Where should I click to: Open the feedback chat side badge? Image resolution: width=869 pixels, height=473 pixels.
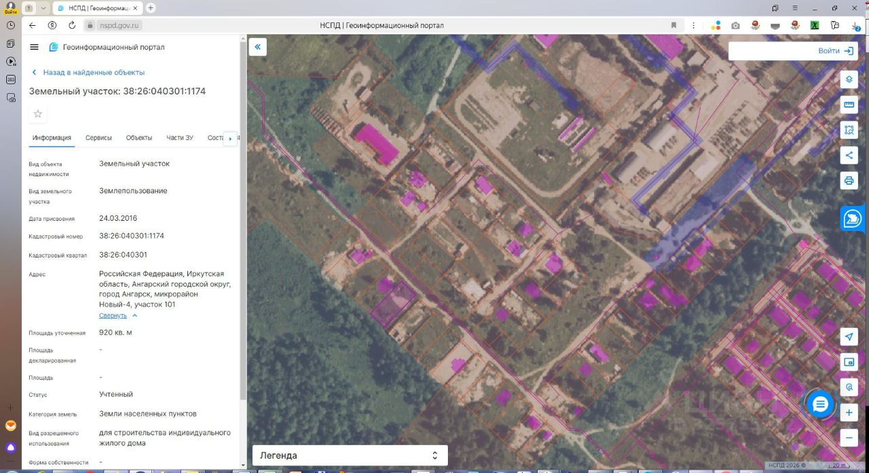tap(853, 219)
